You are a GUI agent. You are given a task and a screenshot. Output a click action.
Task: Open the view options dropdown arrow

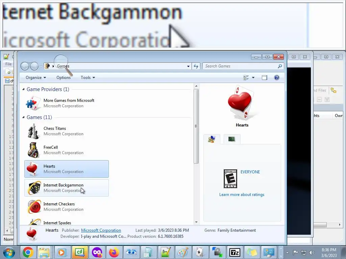click(253, 78)
